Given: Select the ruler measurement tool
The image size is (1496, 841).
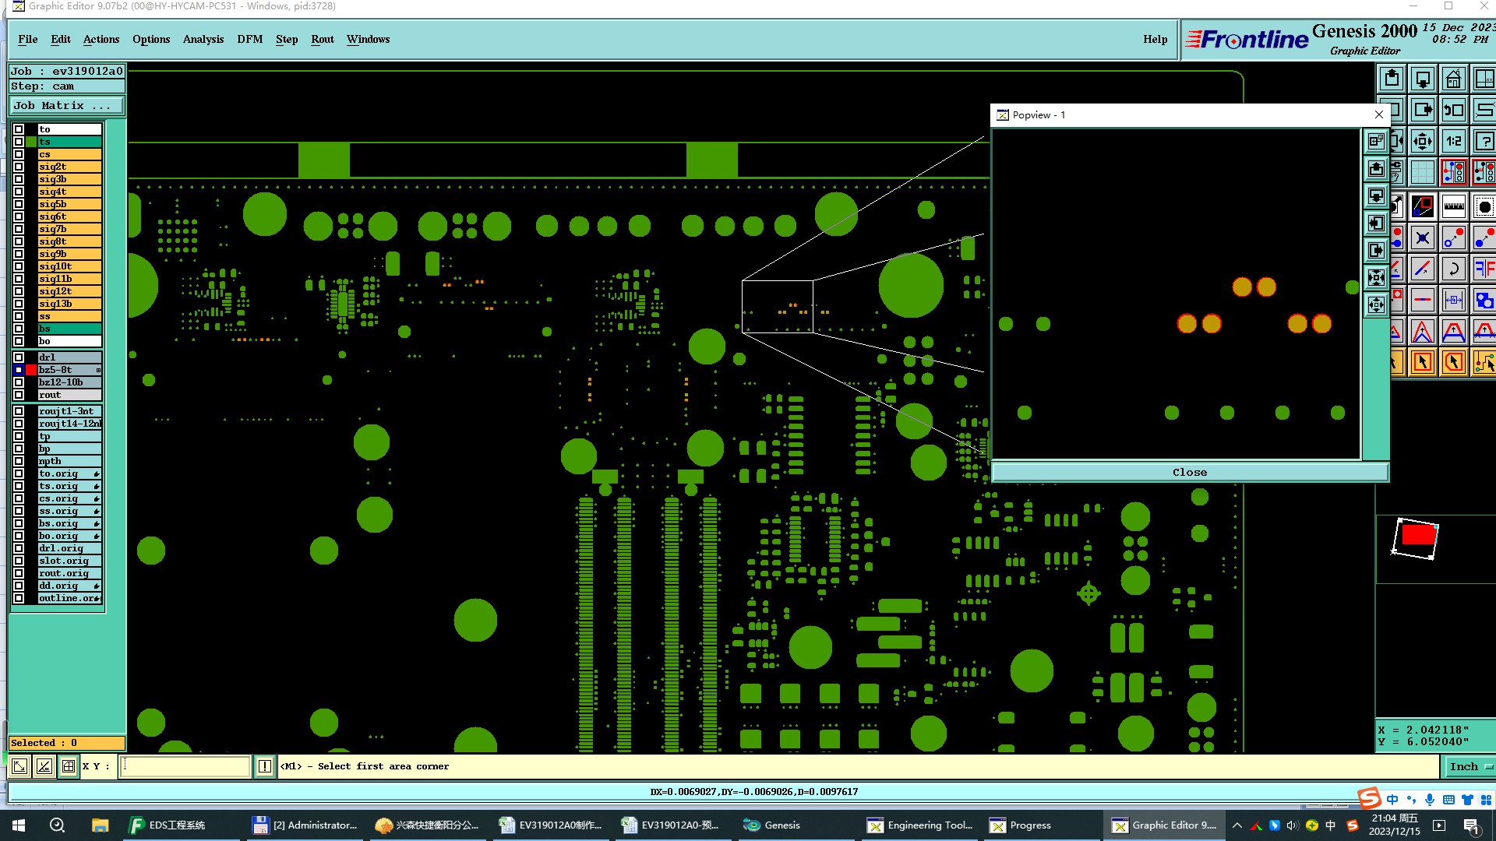Looking at the screenshot, I should (1453, 206).
